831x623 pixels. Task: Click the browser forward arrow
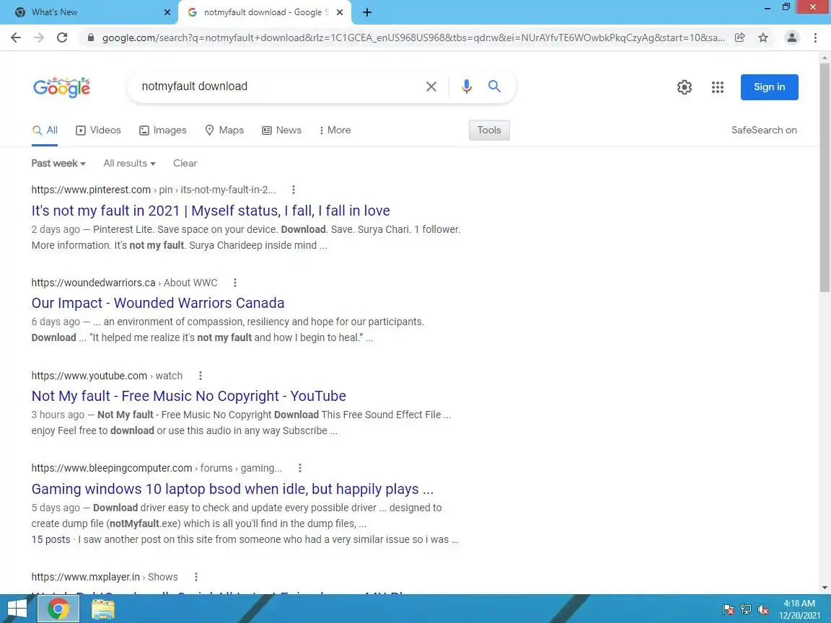[x=39, y=37]
